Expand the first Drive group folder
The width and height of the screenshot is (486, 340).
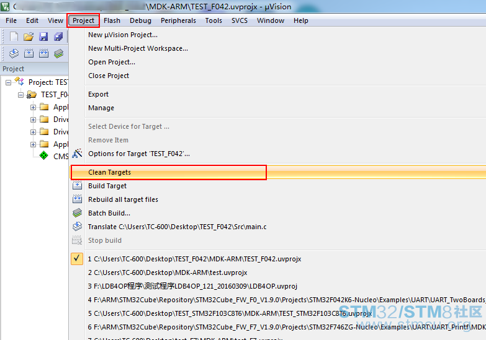33,120
